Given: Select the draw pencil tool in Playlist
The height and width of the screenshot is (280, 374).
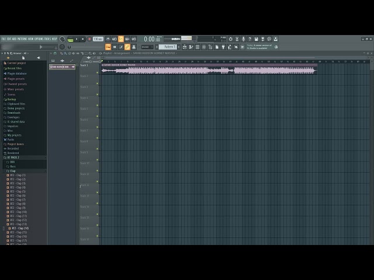Looking at the screenshot, I should 61,53.
